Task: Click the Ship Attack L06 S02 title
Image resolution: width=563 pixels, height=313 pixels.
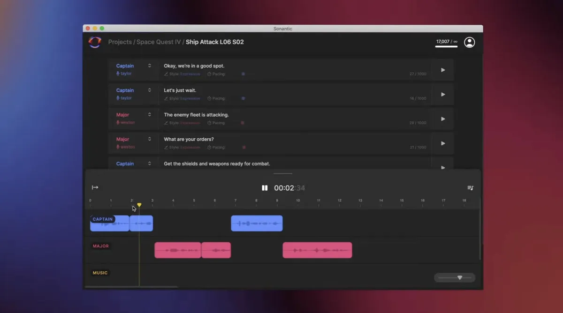Action: [x=215, y=42]
